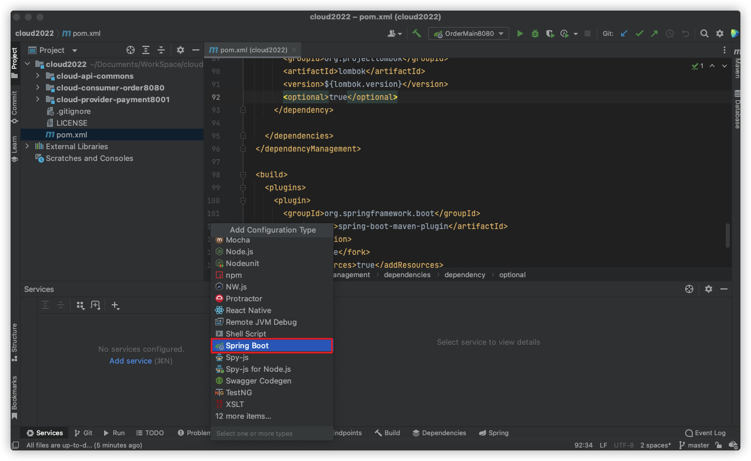Click the Git update project arrow
The width and height of the screenshot is (751, 461).
click(625, 33)
